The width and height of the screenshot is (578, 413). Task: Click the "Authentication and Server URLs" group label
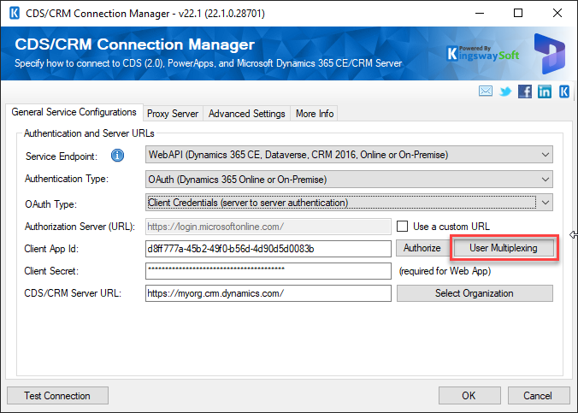click(x=89, y=133)
